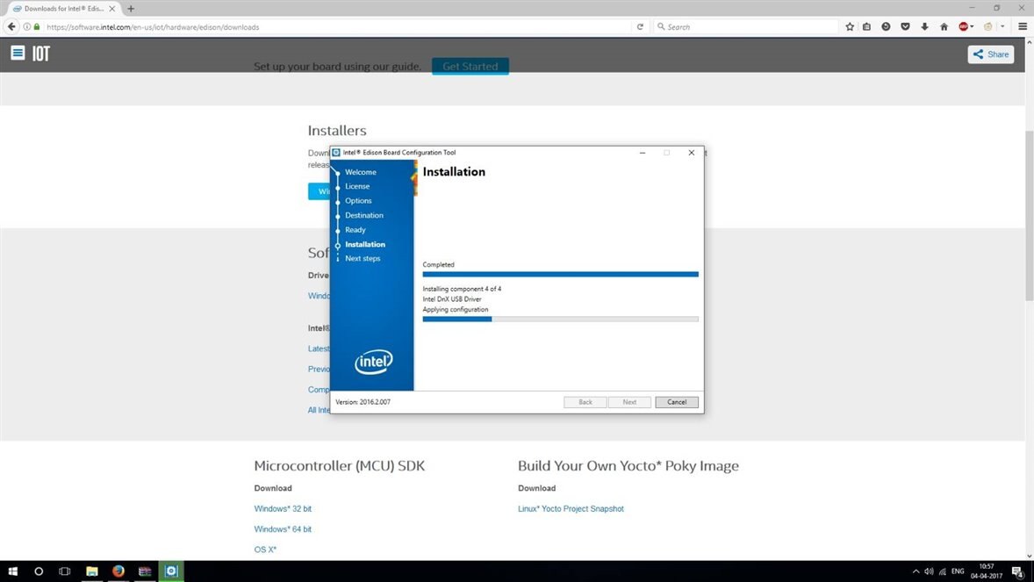This screenshot has width=1034, height=582.
Task: Open the Windows Start menu
Action: point(12,571)
